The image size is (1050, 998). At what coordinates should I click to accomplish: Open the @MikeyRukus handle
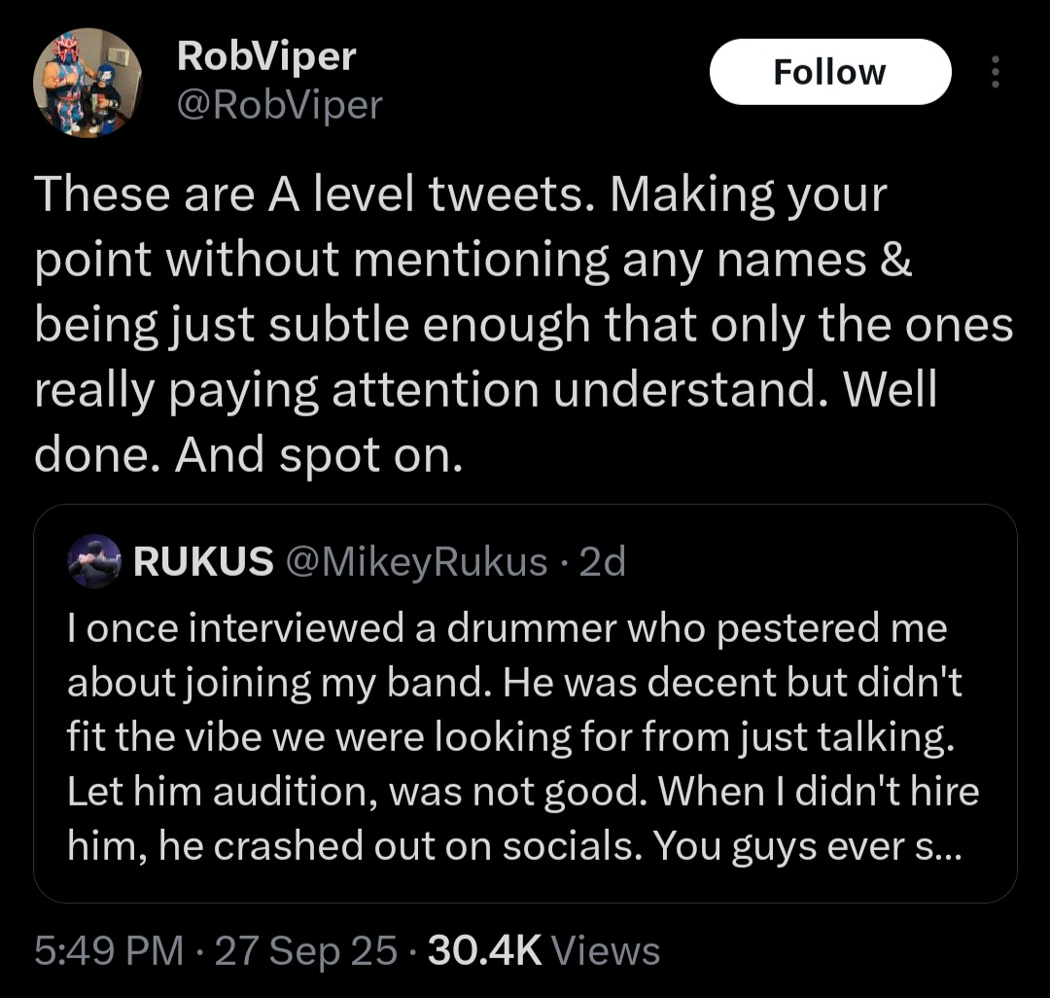point(414,561)
